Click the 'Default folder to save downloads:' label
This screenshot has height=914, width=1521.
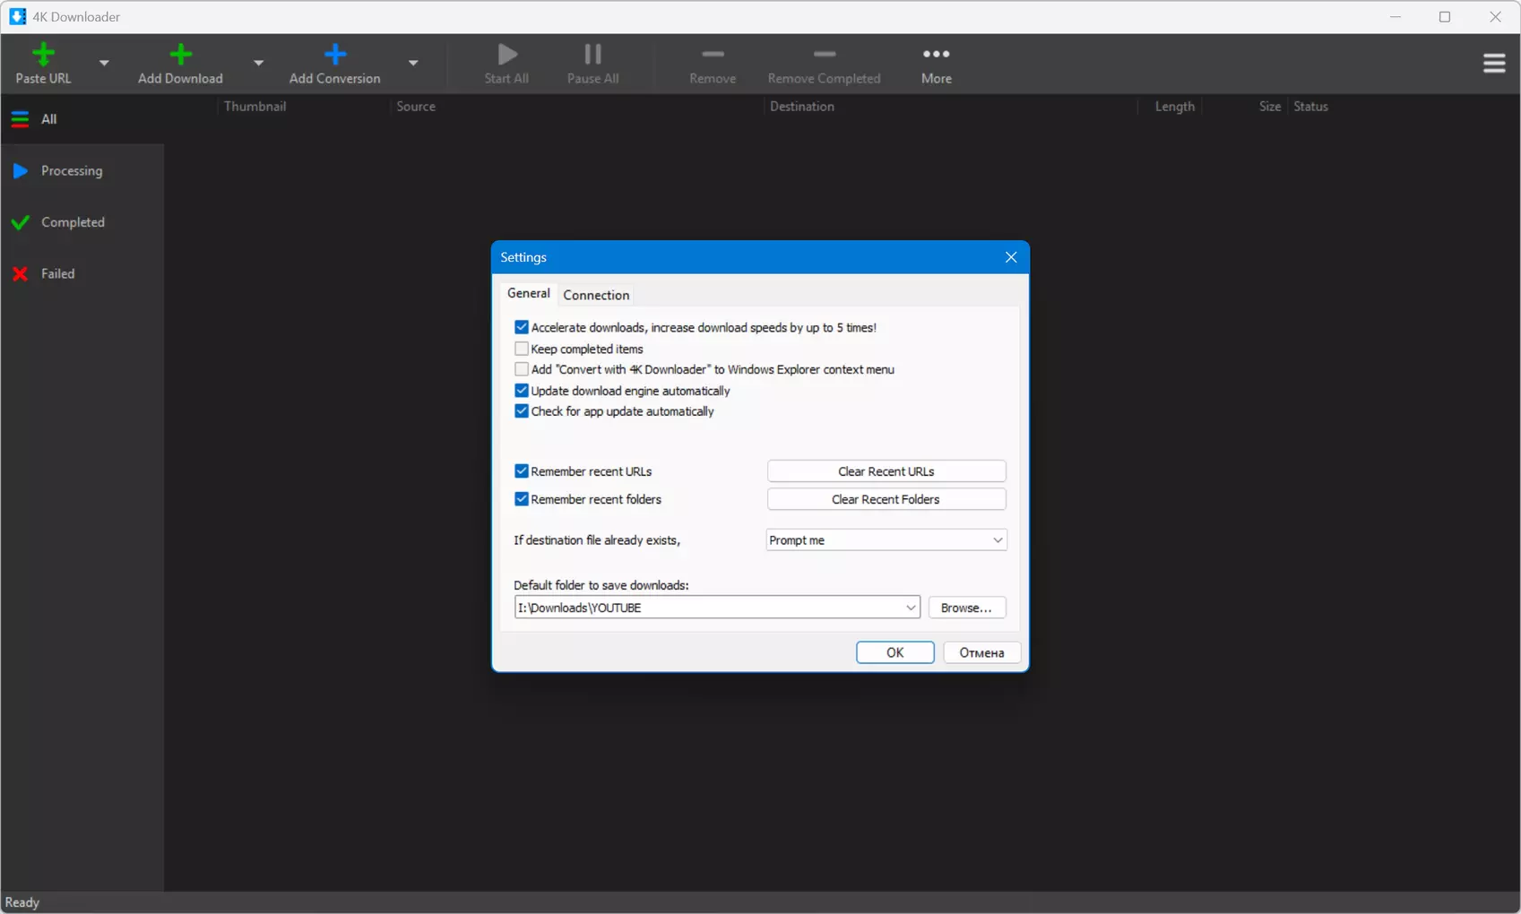click(601, 585)
